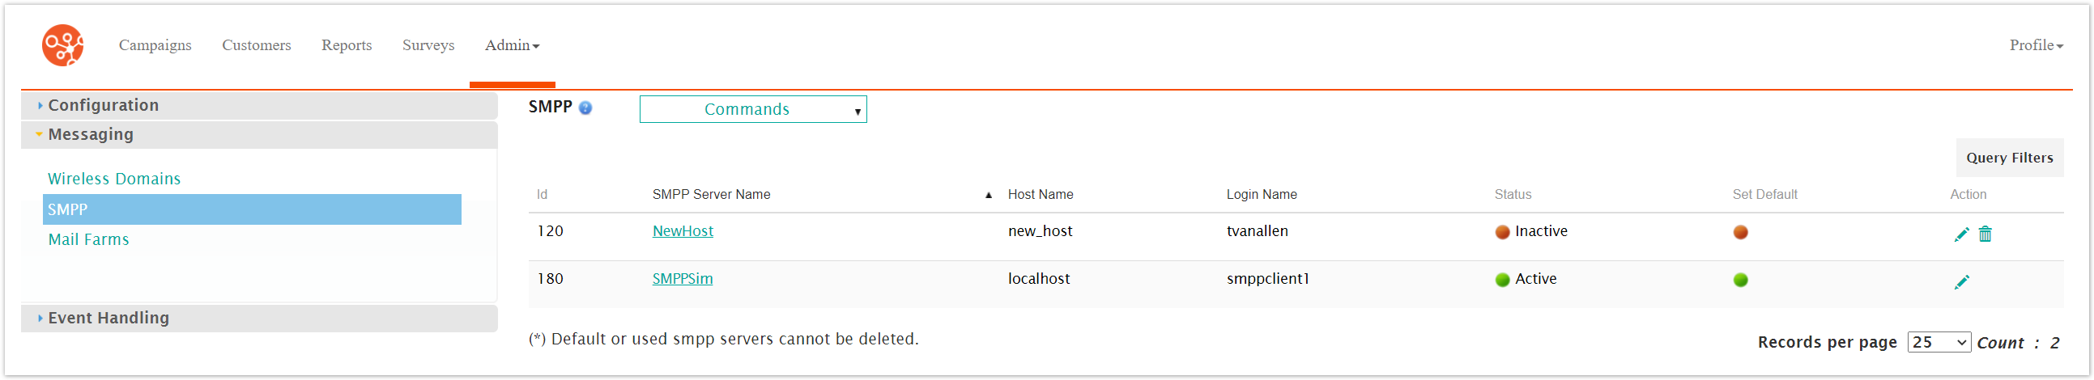Click the Query Filters button
Screen dimensions: 2094x380
(2009, 158)
